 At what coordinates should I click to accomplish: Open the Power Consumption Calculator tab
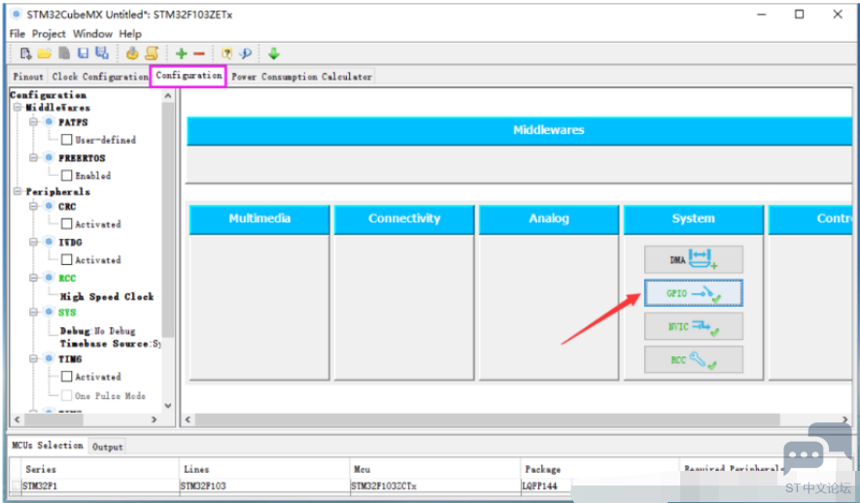301,77
